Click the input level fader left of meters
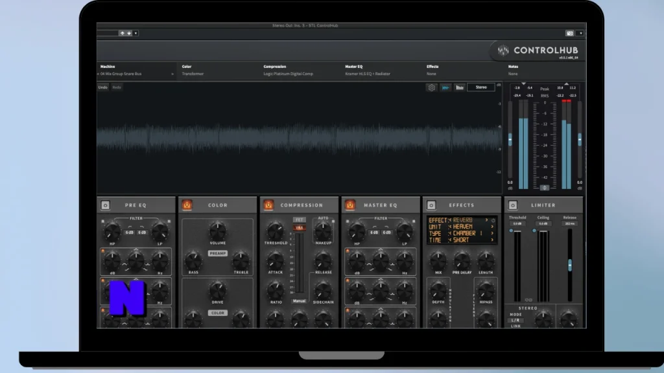 click(x=510, y=140)
